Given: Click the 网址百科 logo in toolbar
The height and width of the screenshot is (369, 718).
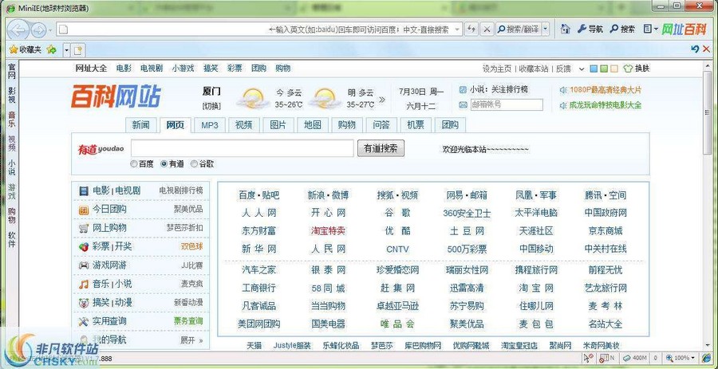Looking at the screenshot, I should 684,29.
